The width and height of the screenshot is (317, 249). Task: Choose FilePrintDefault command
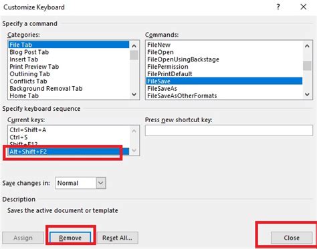[x=224, y=74]
